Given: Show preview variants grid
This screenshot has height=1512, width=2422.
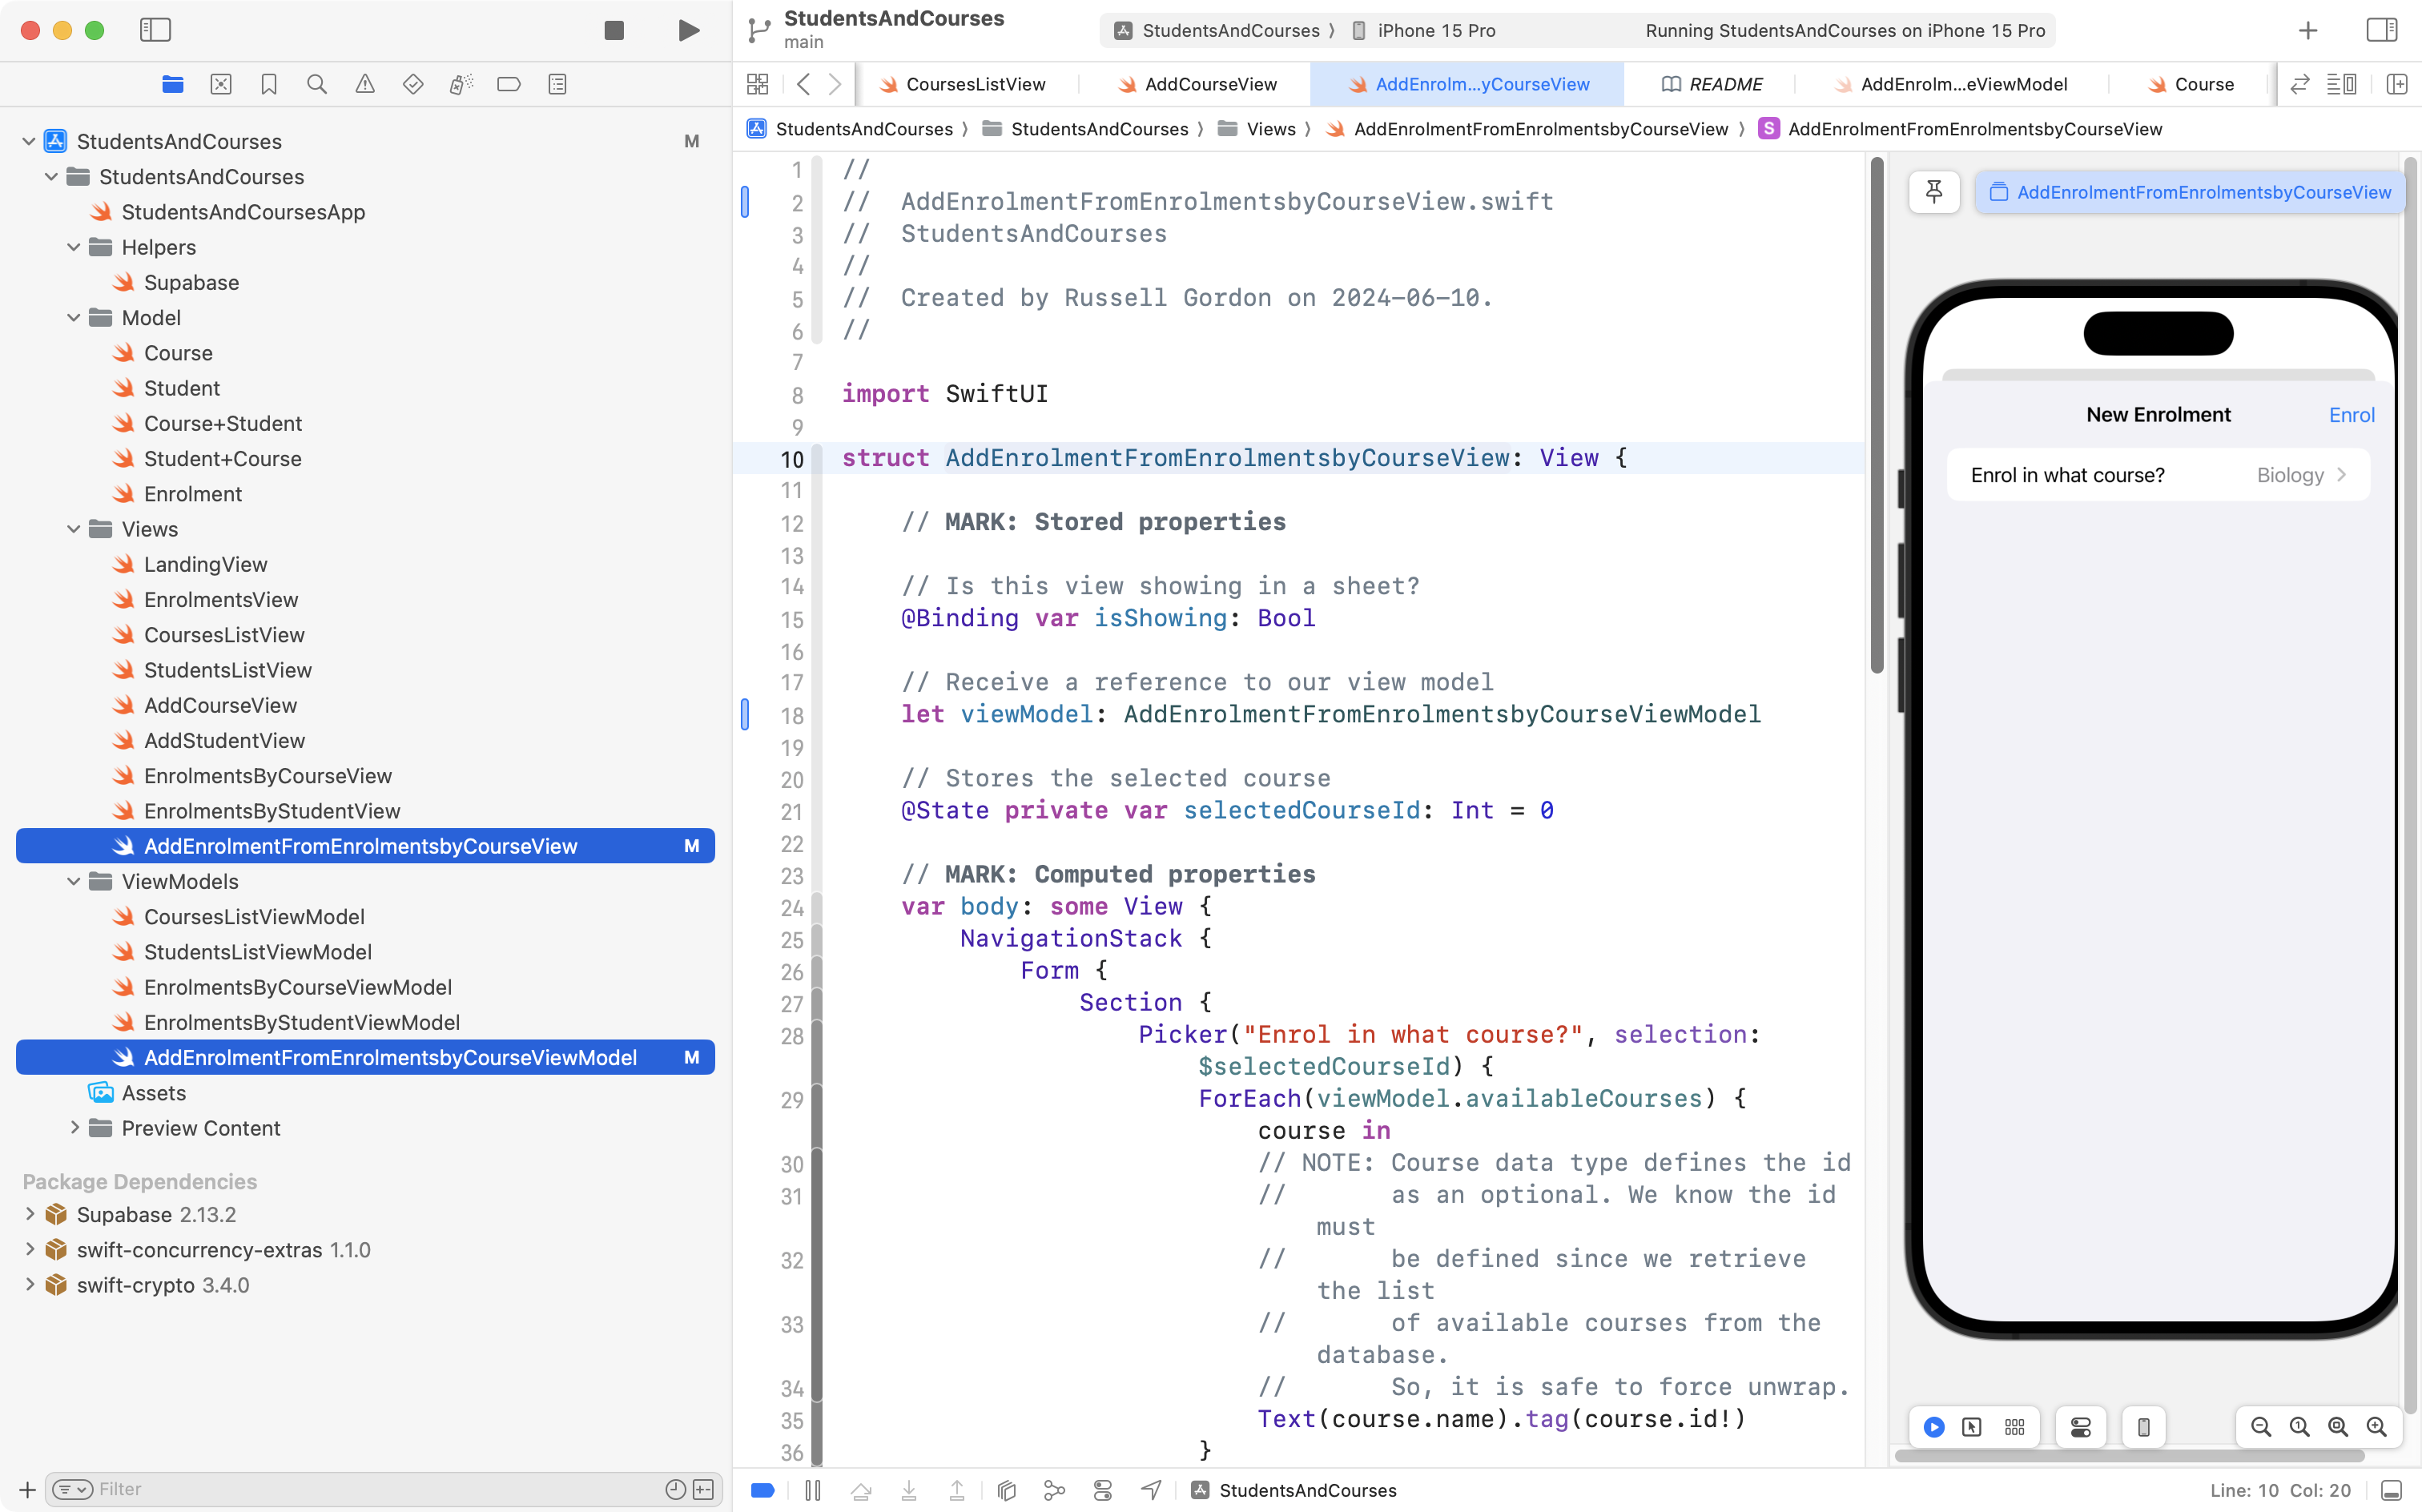Looking at the screenshot, I should [x=2014, y=1427].
